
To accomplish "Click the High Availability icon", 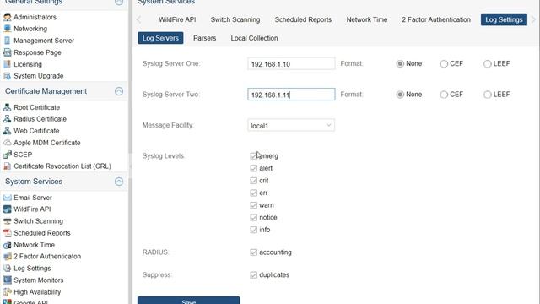I will (8, 292).
